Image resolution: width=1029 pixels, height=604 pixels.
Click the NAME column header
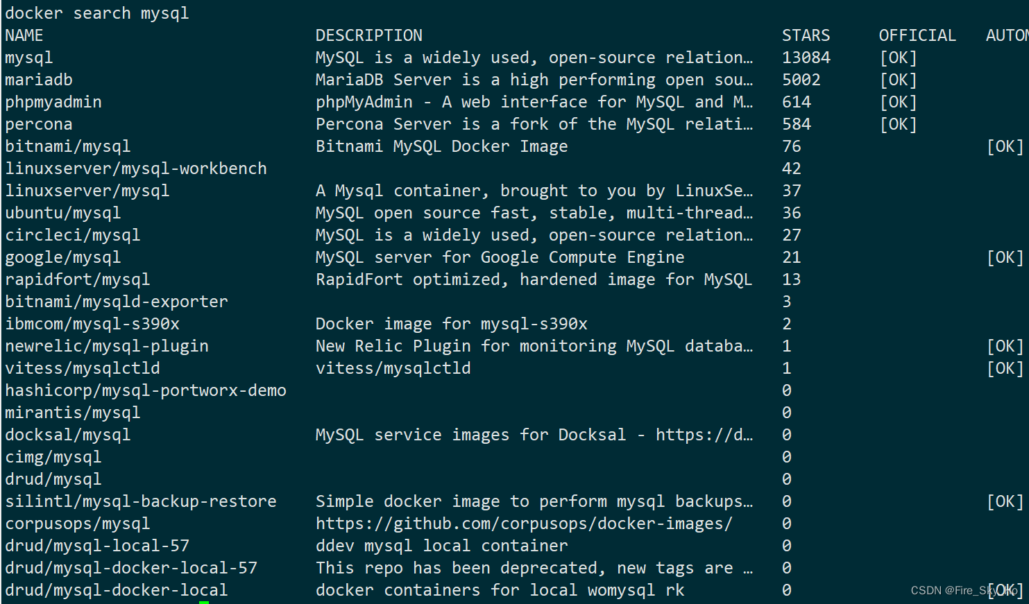[24, 35]
